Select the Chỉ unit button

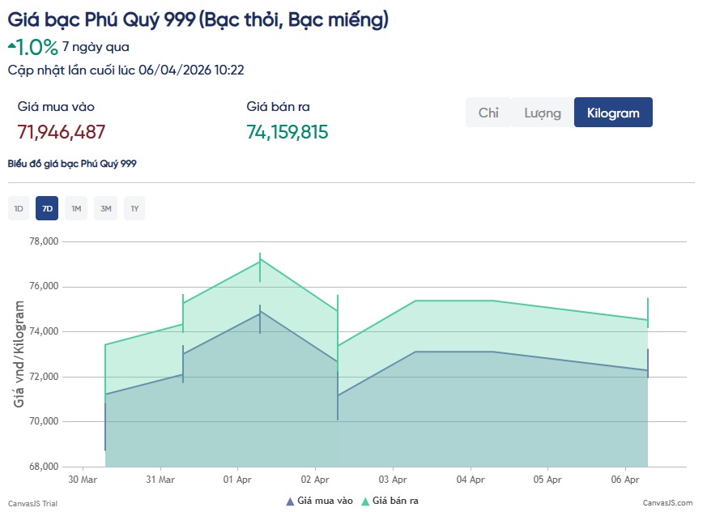pyautogui.click(x=488, y=113)
